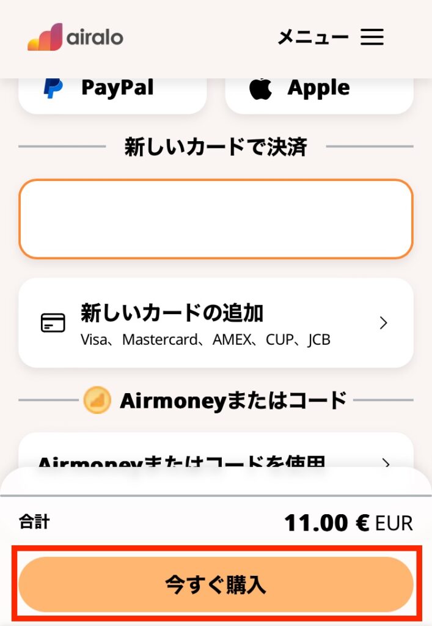Screen dimensions: 432x626
Task: Click inside the highlighted card entry field
Action: click(216, 218)
